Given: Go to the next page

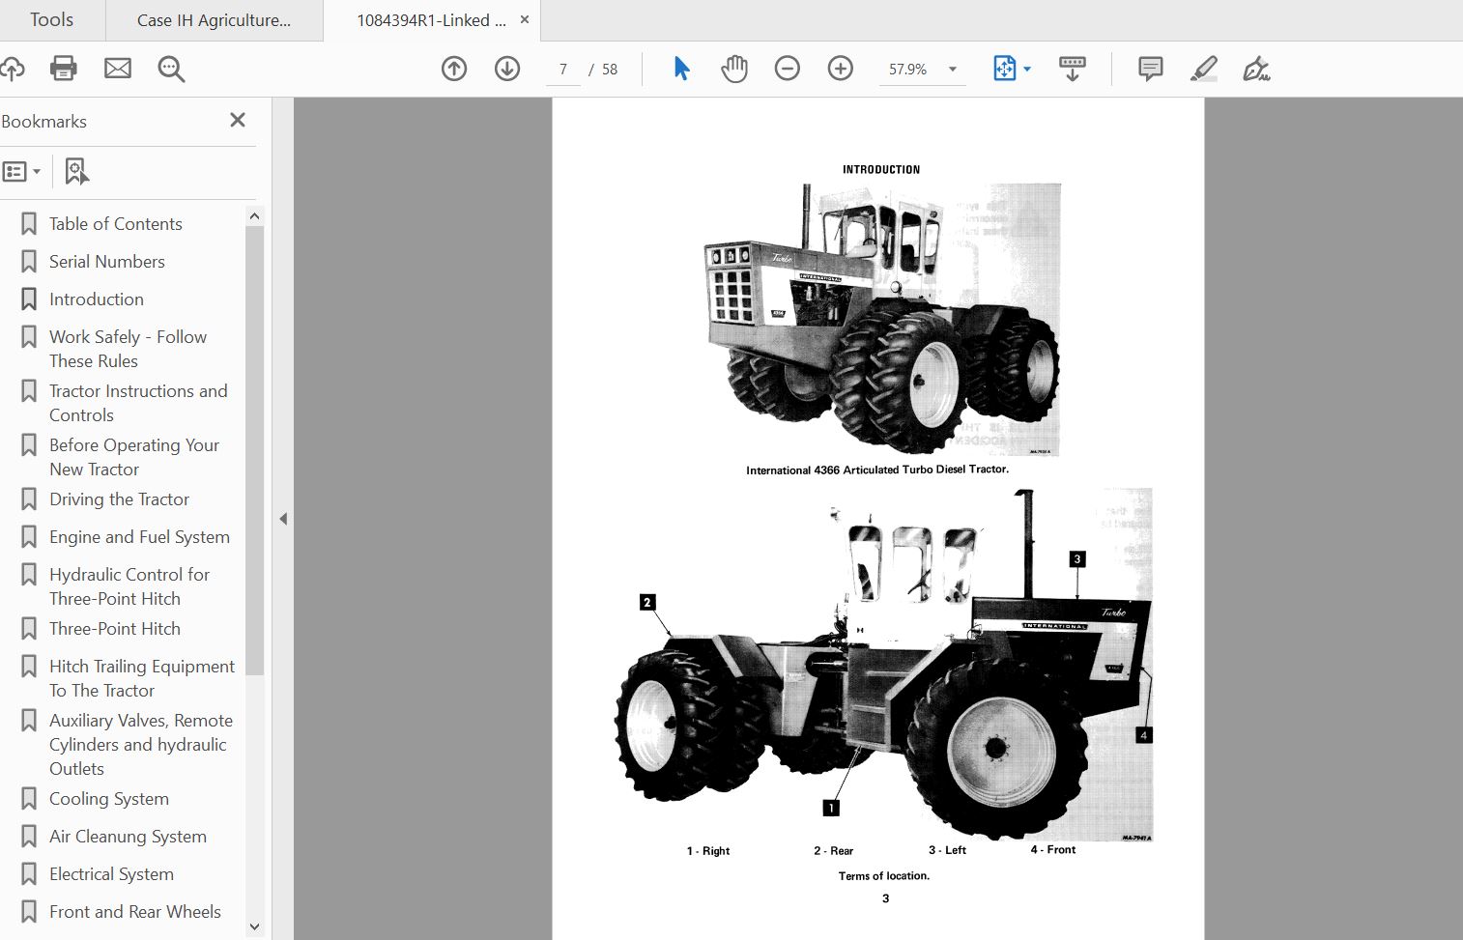Looking at the screenshot, I should (506, 69).
